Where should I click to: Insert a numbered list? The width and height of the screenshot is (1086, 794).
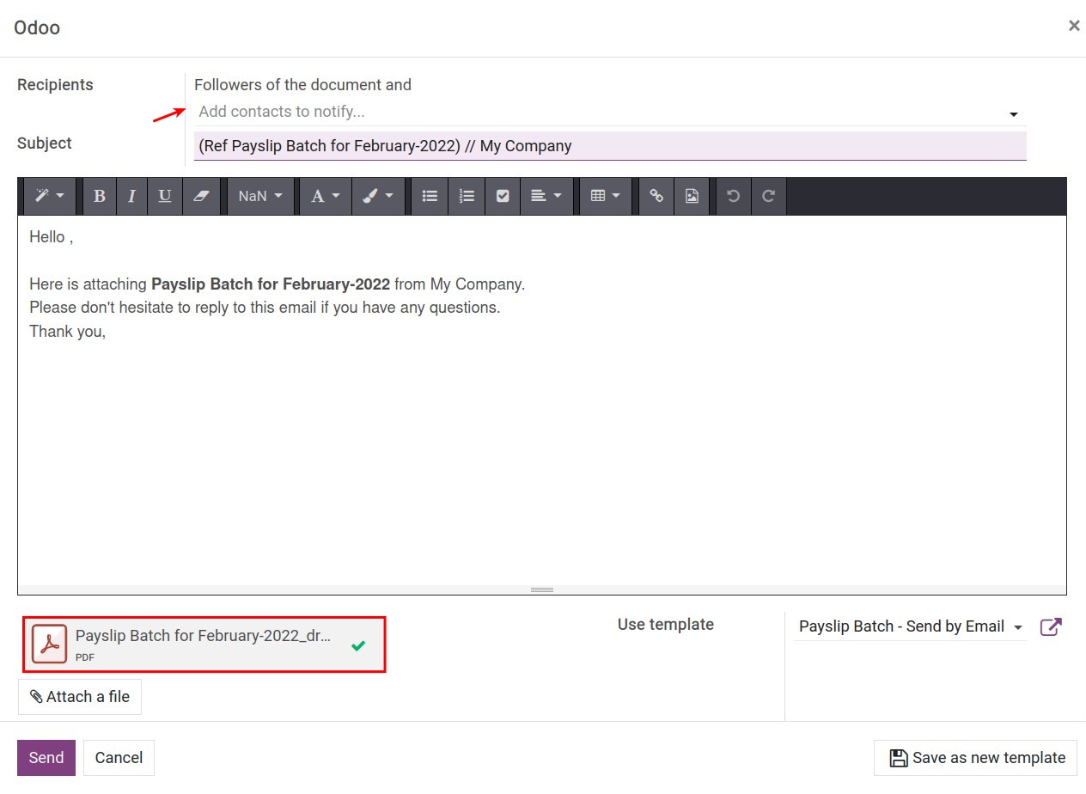click(466, 196)
